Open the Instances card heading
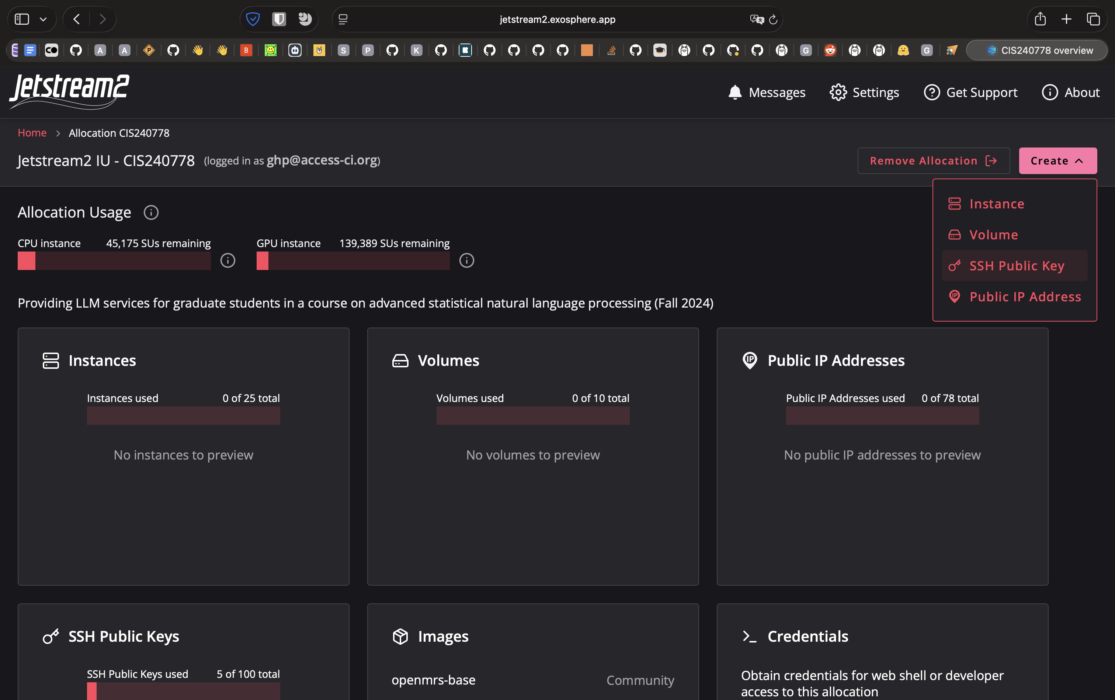This screenshot has height=700, width=1115. coord(102,361)
